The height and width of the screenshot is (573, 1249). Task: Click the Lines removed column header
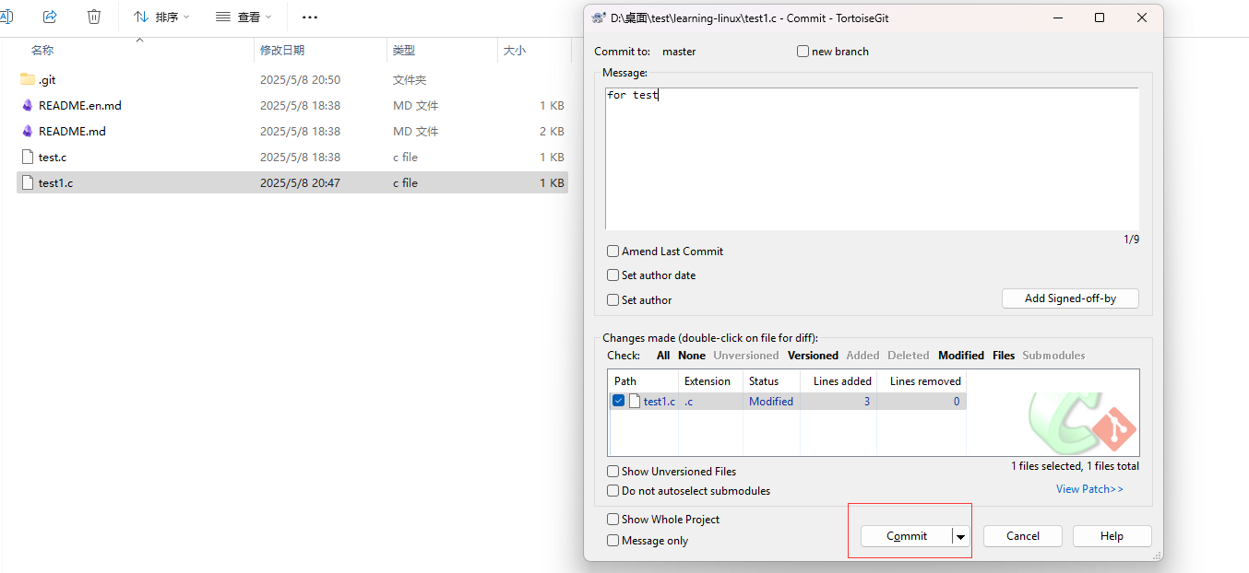coord(922,381)
